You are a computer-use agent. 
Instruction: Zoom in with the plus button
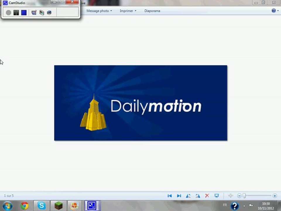point(275,196)
